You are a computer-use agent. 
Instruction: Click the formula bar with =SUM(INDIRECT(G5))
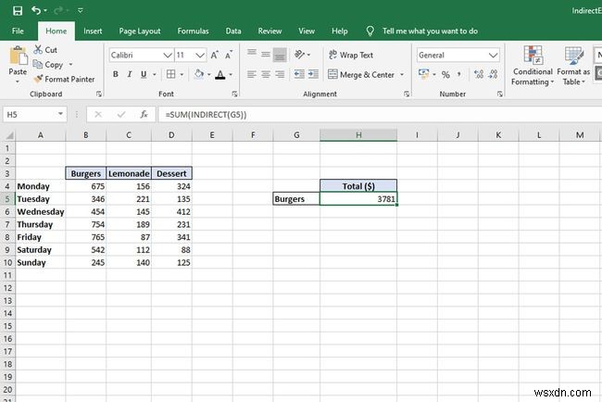(380, 115)
